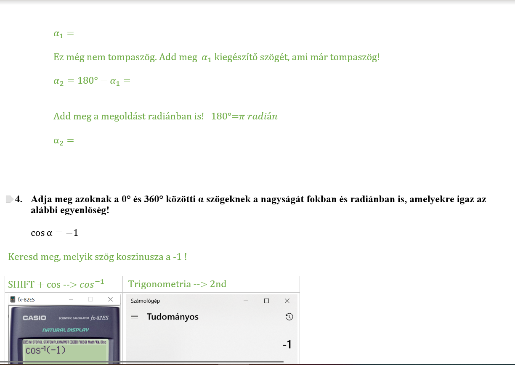The width and height of the screenshot is (515, 365).
Task: Minimize the fx-82ES emulator window
Action: click(71, 299)
